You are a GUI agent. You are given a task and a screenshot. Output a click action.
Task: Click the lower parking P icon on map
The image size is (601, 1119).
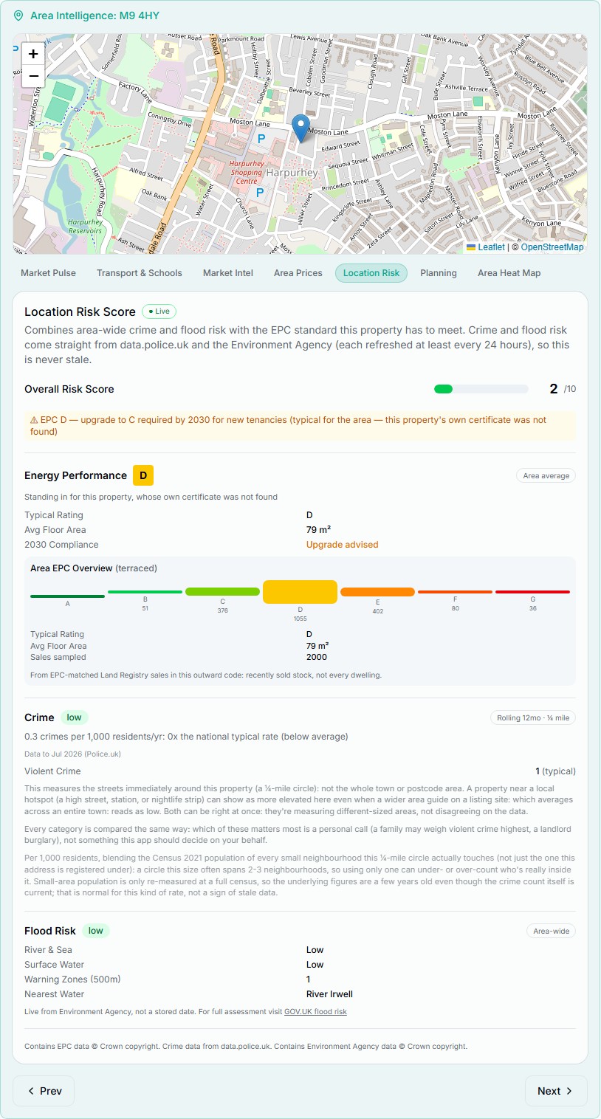tap(259, 193)
